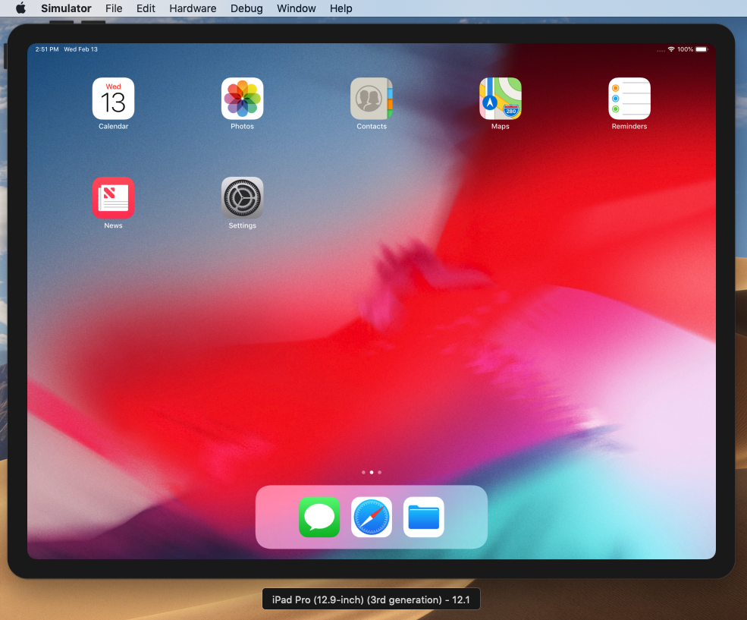Open Messages from the dock
Screen dimensions: 747x620
[319, 517]
